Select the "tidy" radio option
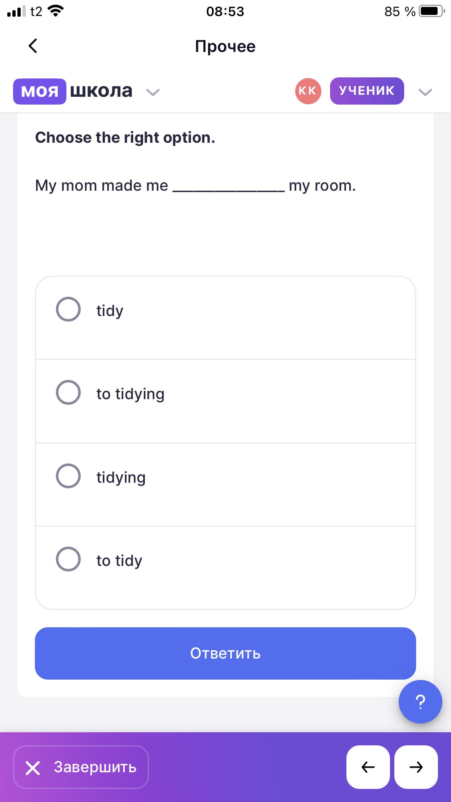 pyautogui.click(x=68, y=309)
